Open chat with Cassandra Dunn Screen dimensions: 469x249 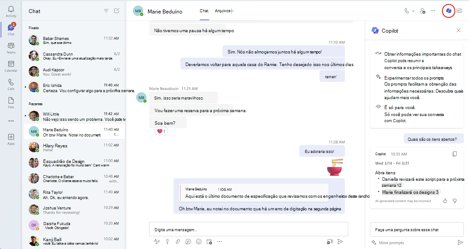(x=74, y=56)
